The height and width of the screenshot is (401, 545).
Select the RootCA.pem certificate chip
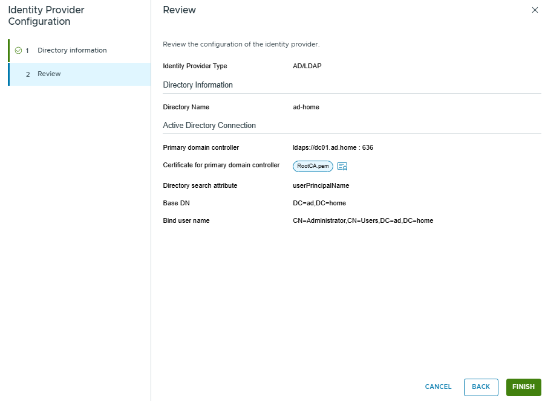pos(313,166)
